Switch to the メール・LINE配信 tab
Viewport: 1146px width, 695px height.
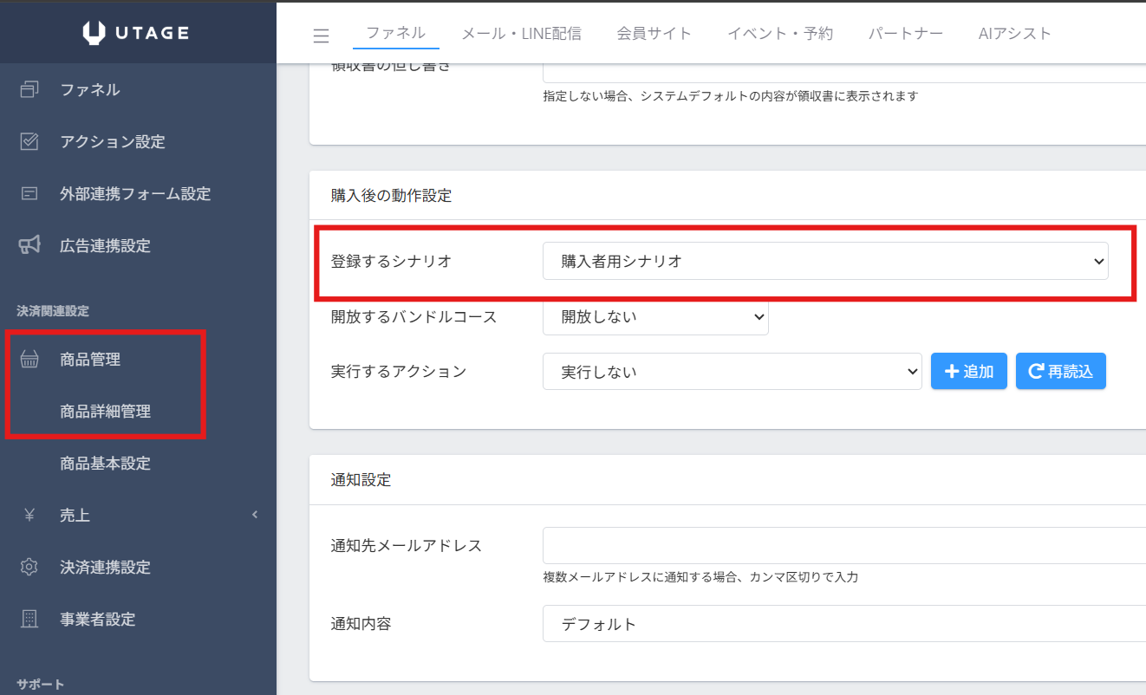pos(521,34)
